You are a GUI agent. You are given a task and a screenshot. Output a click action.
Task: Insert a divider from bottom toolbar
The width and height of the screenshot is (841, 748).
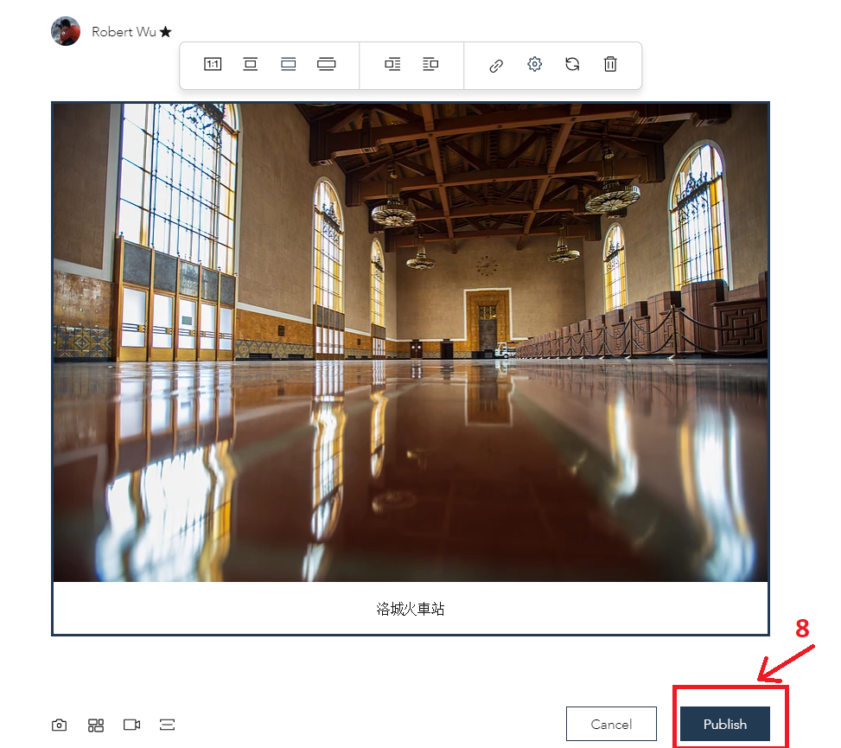(168, 725)
